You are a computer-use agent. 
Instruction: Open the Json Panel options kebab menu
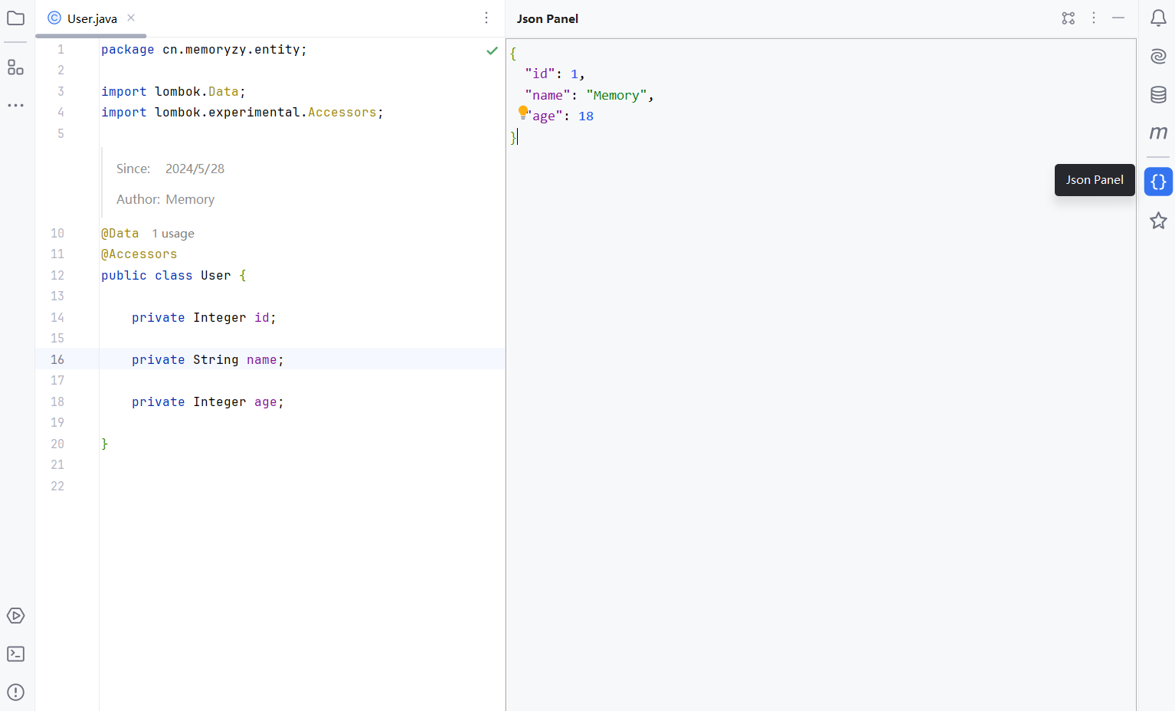pyautogui.click(x=1094, y=18)
